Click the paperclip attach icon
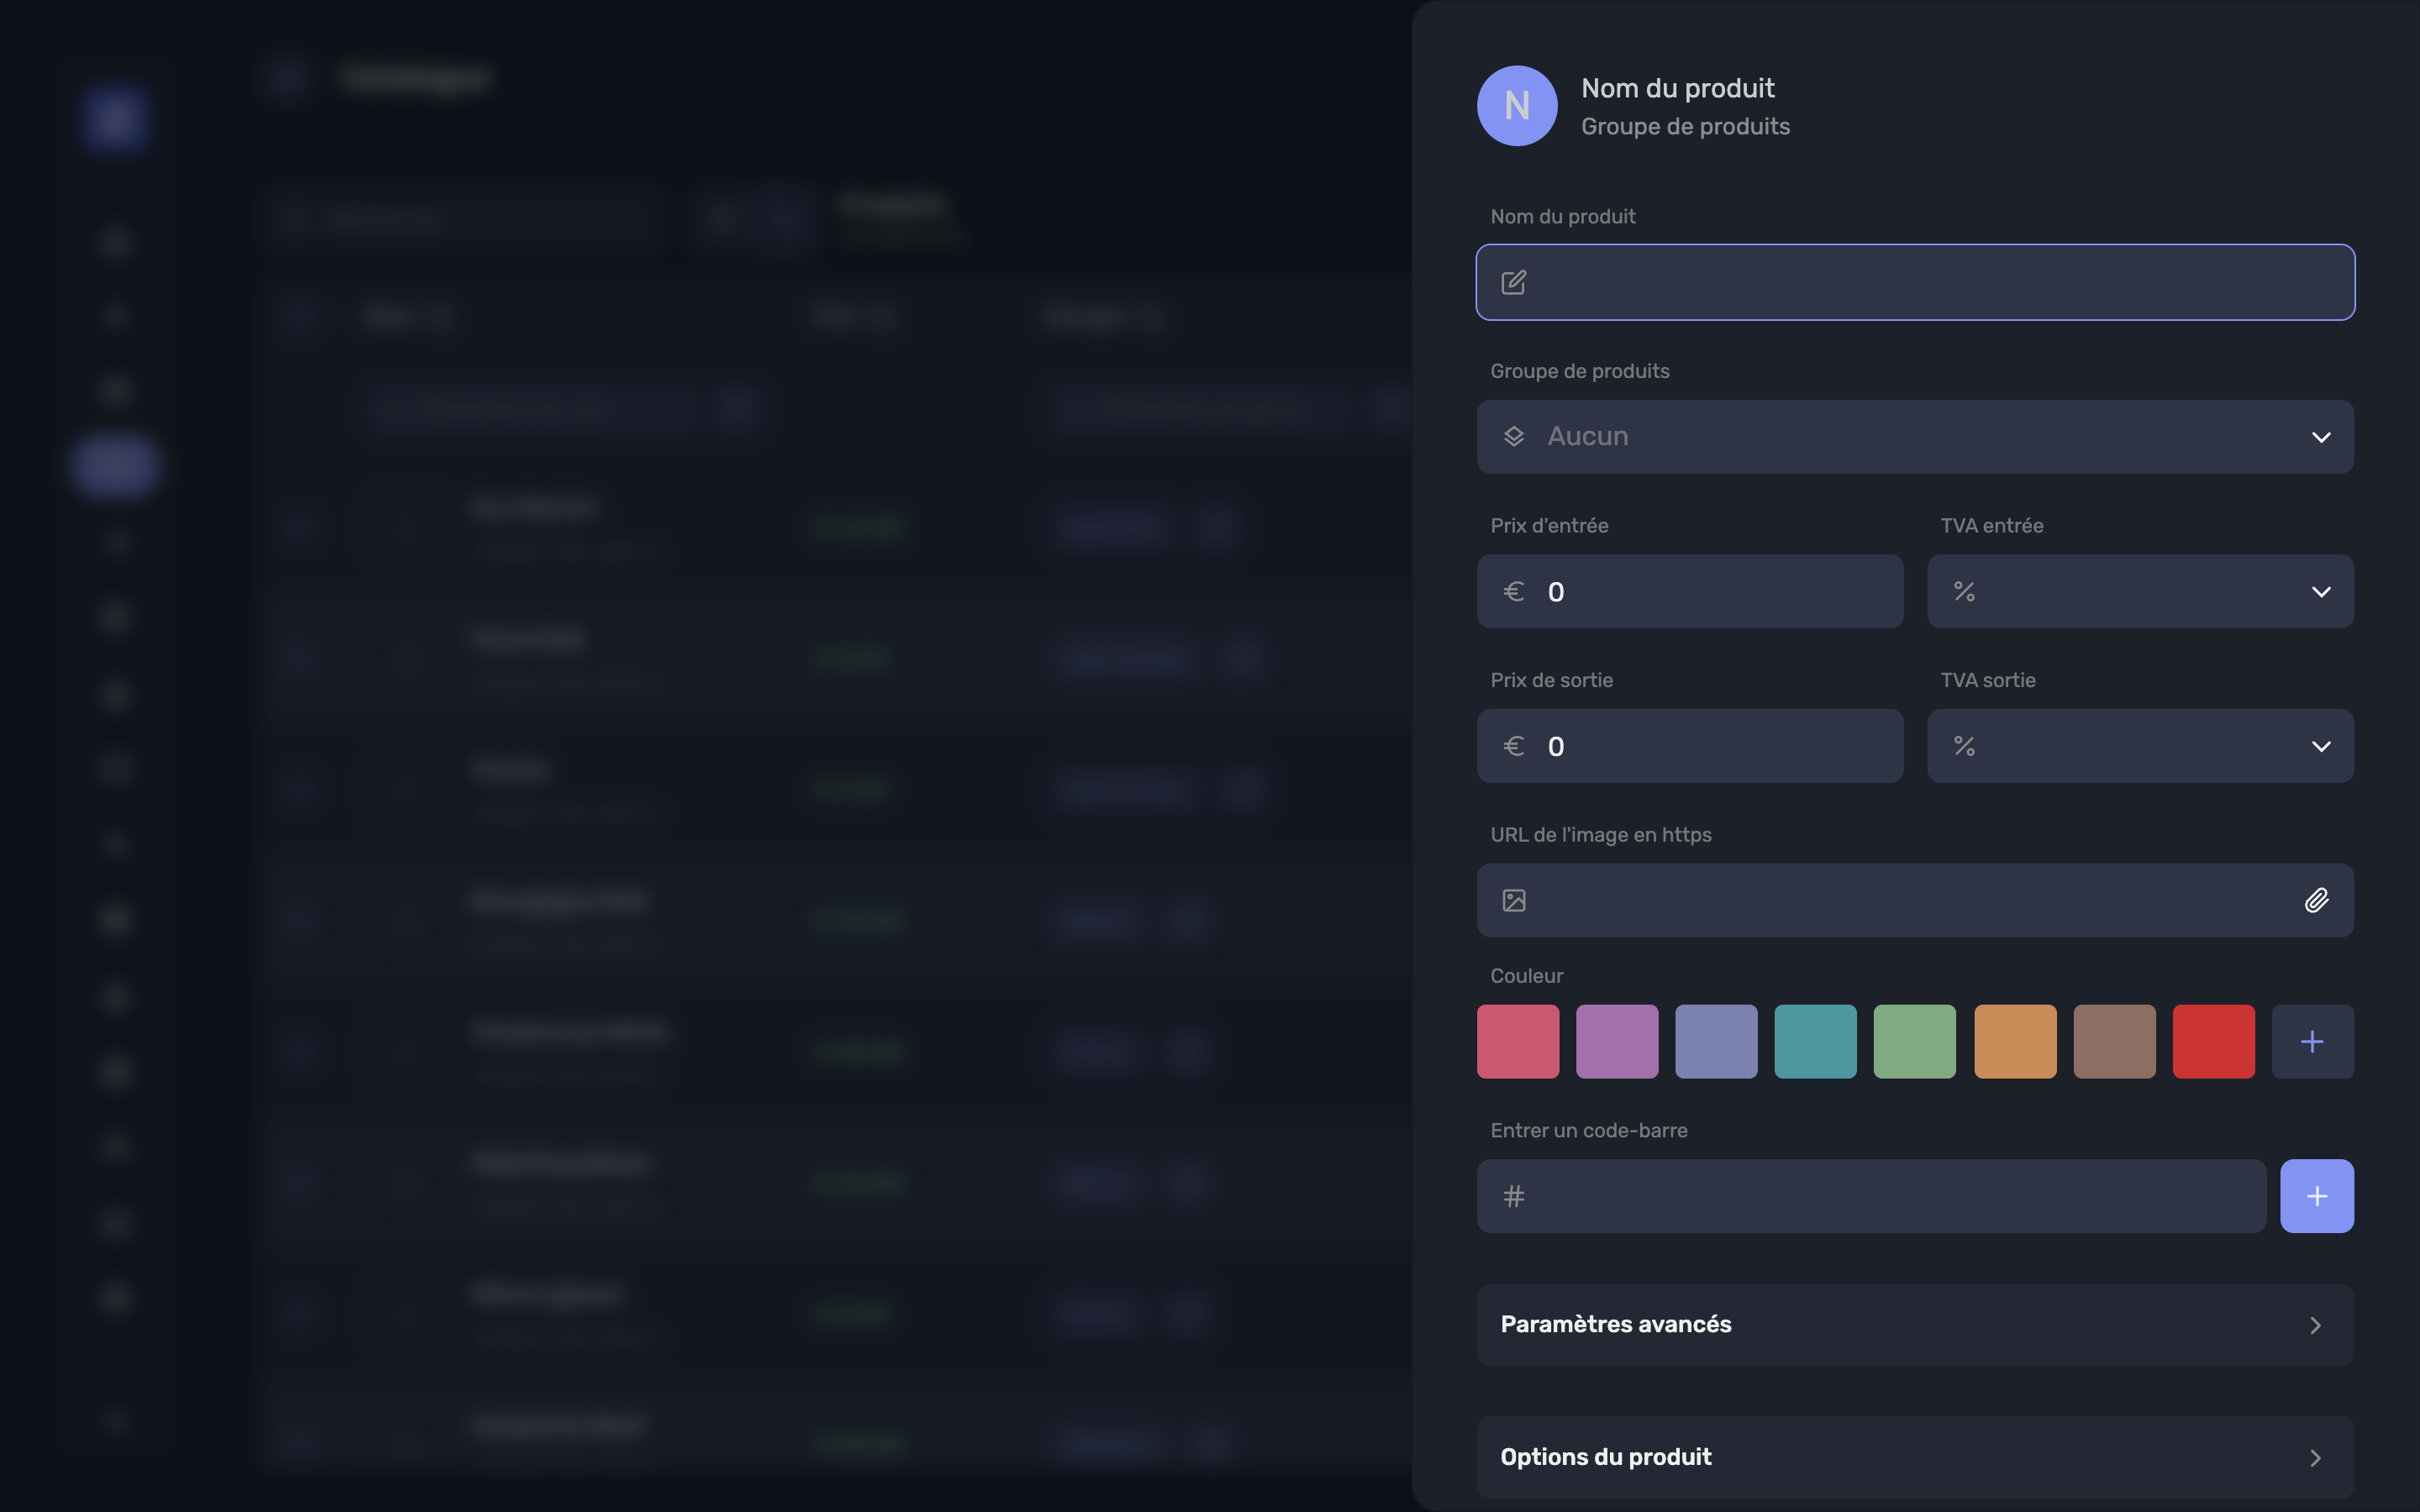Screen dimensions: 2420x1512 tap(2317, 900)
